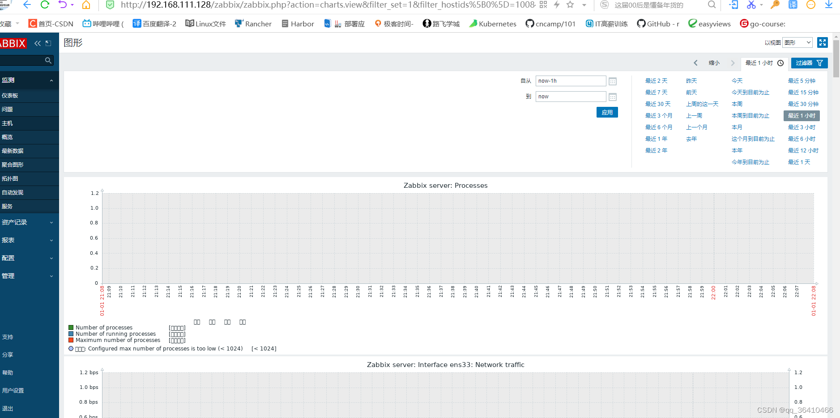Open the Linux文件 bookmark
Image resolution: width=840 pixels, height=418 pixels.
tap(206, 24)
